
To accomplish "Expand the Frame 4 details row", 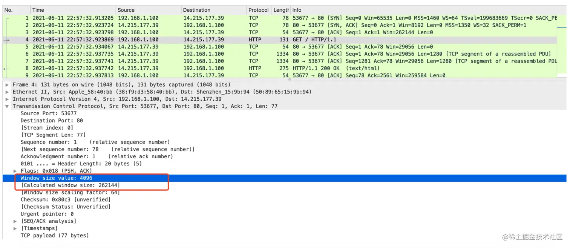I will (x=7, y=85).
